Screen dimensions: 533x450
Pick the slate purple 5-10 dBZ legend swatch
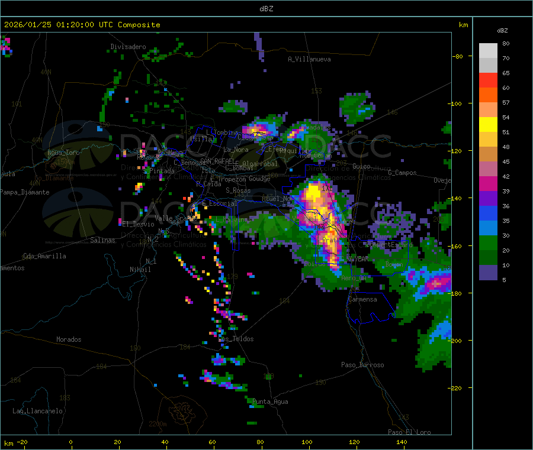click(488, 273)
